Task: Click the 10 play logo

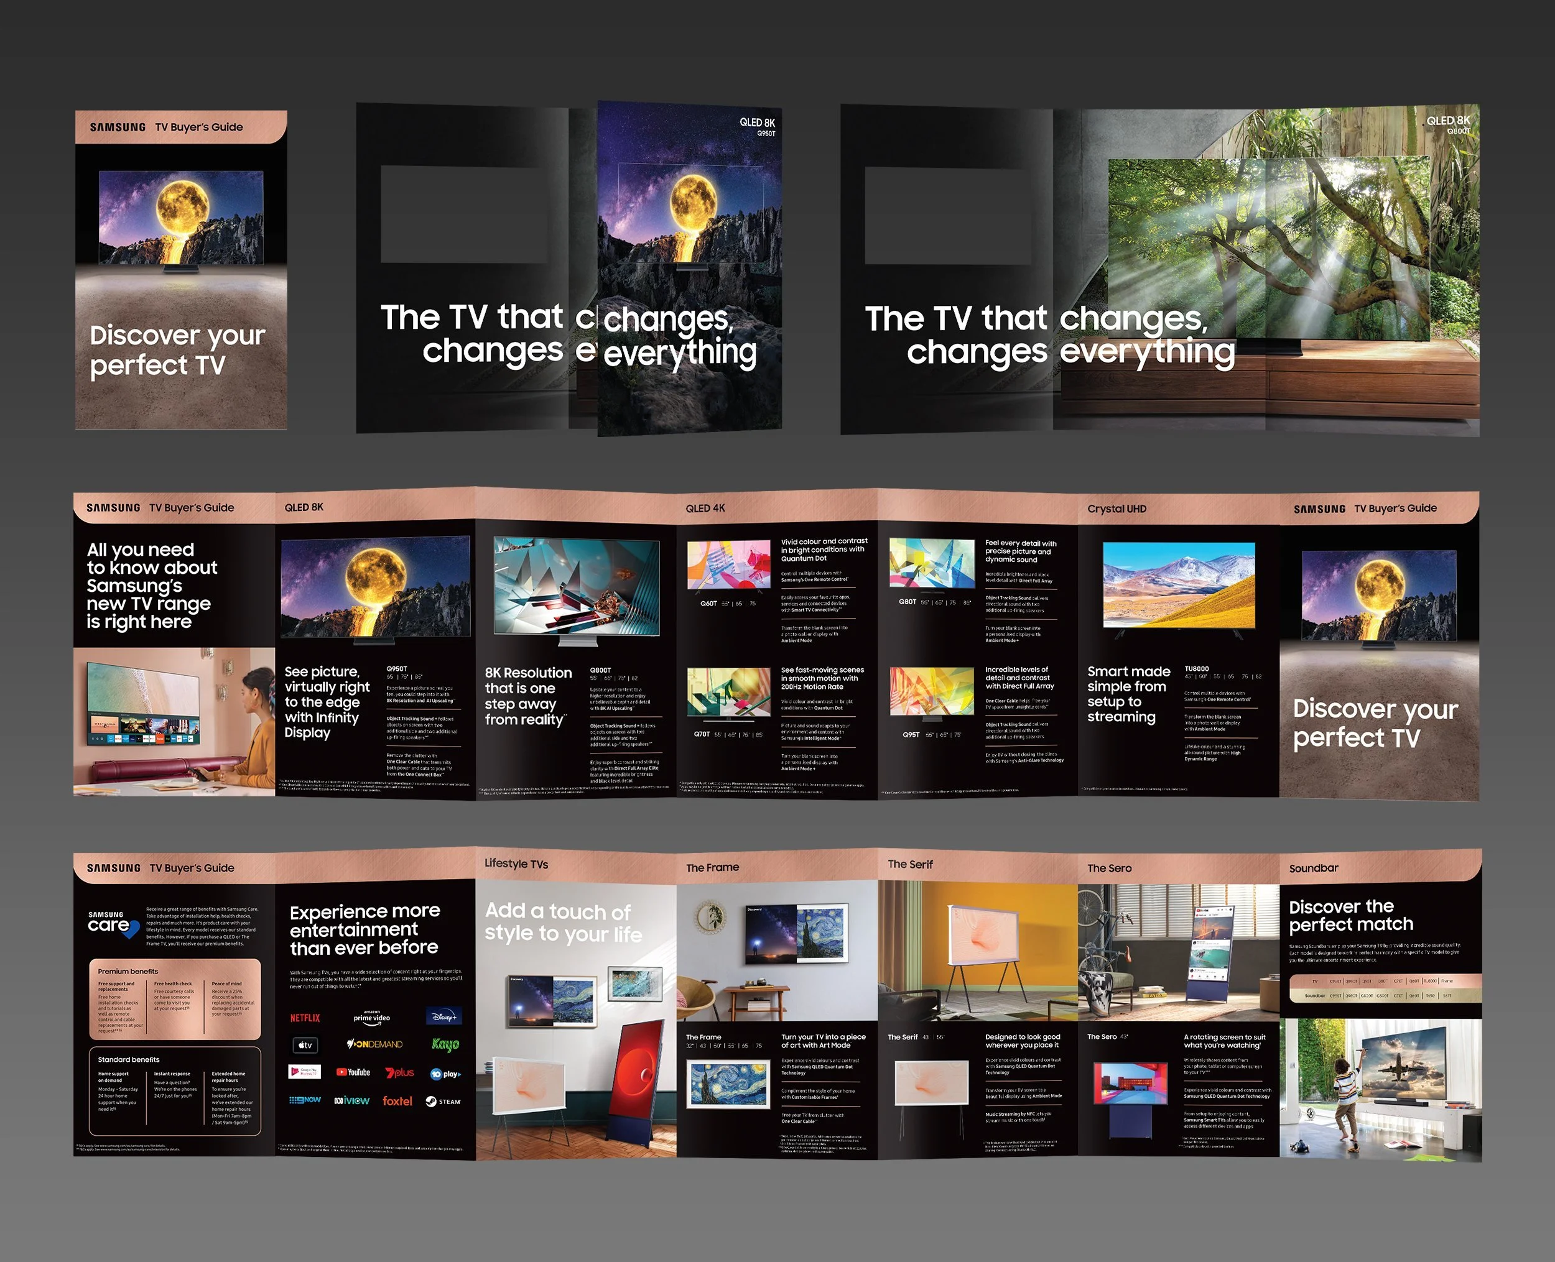Action: [445, 1074]
